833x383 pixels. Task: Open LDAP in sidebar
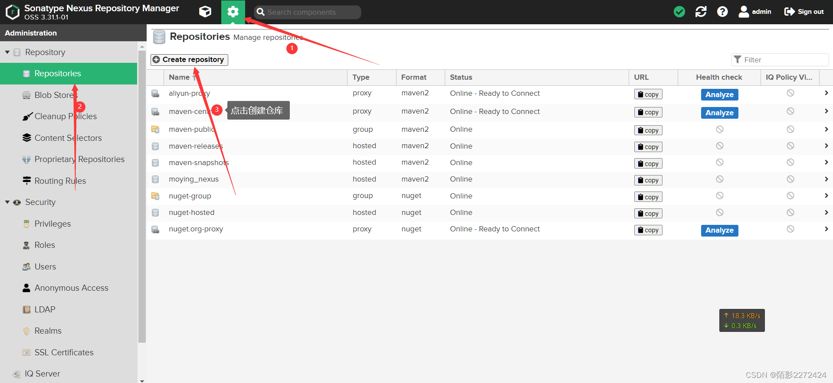[x=69, y=309]
